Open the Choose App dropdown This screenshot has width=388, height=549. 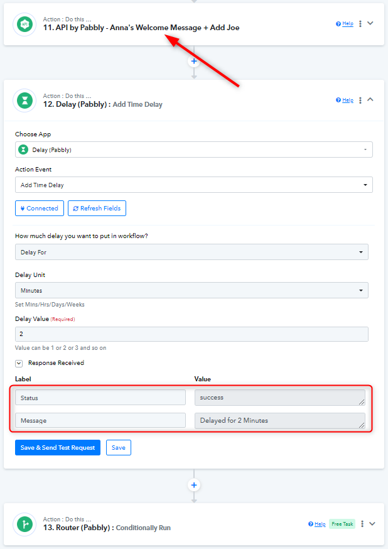pyautogui.click(x=193, y=149)
